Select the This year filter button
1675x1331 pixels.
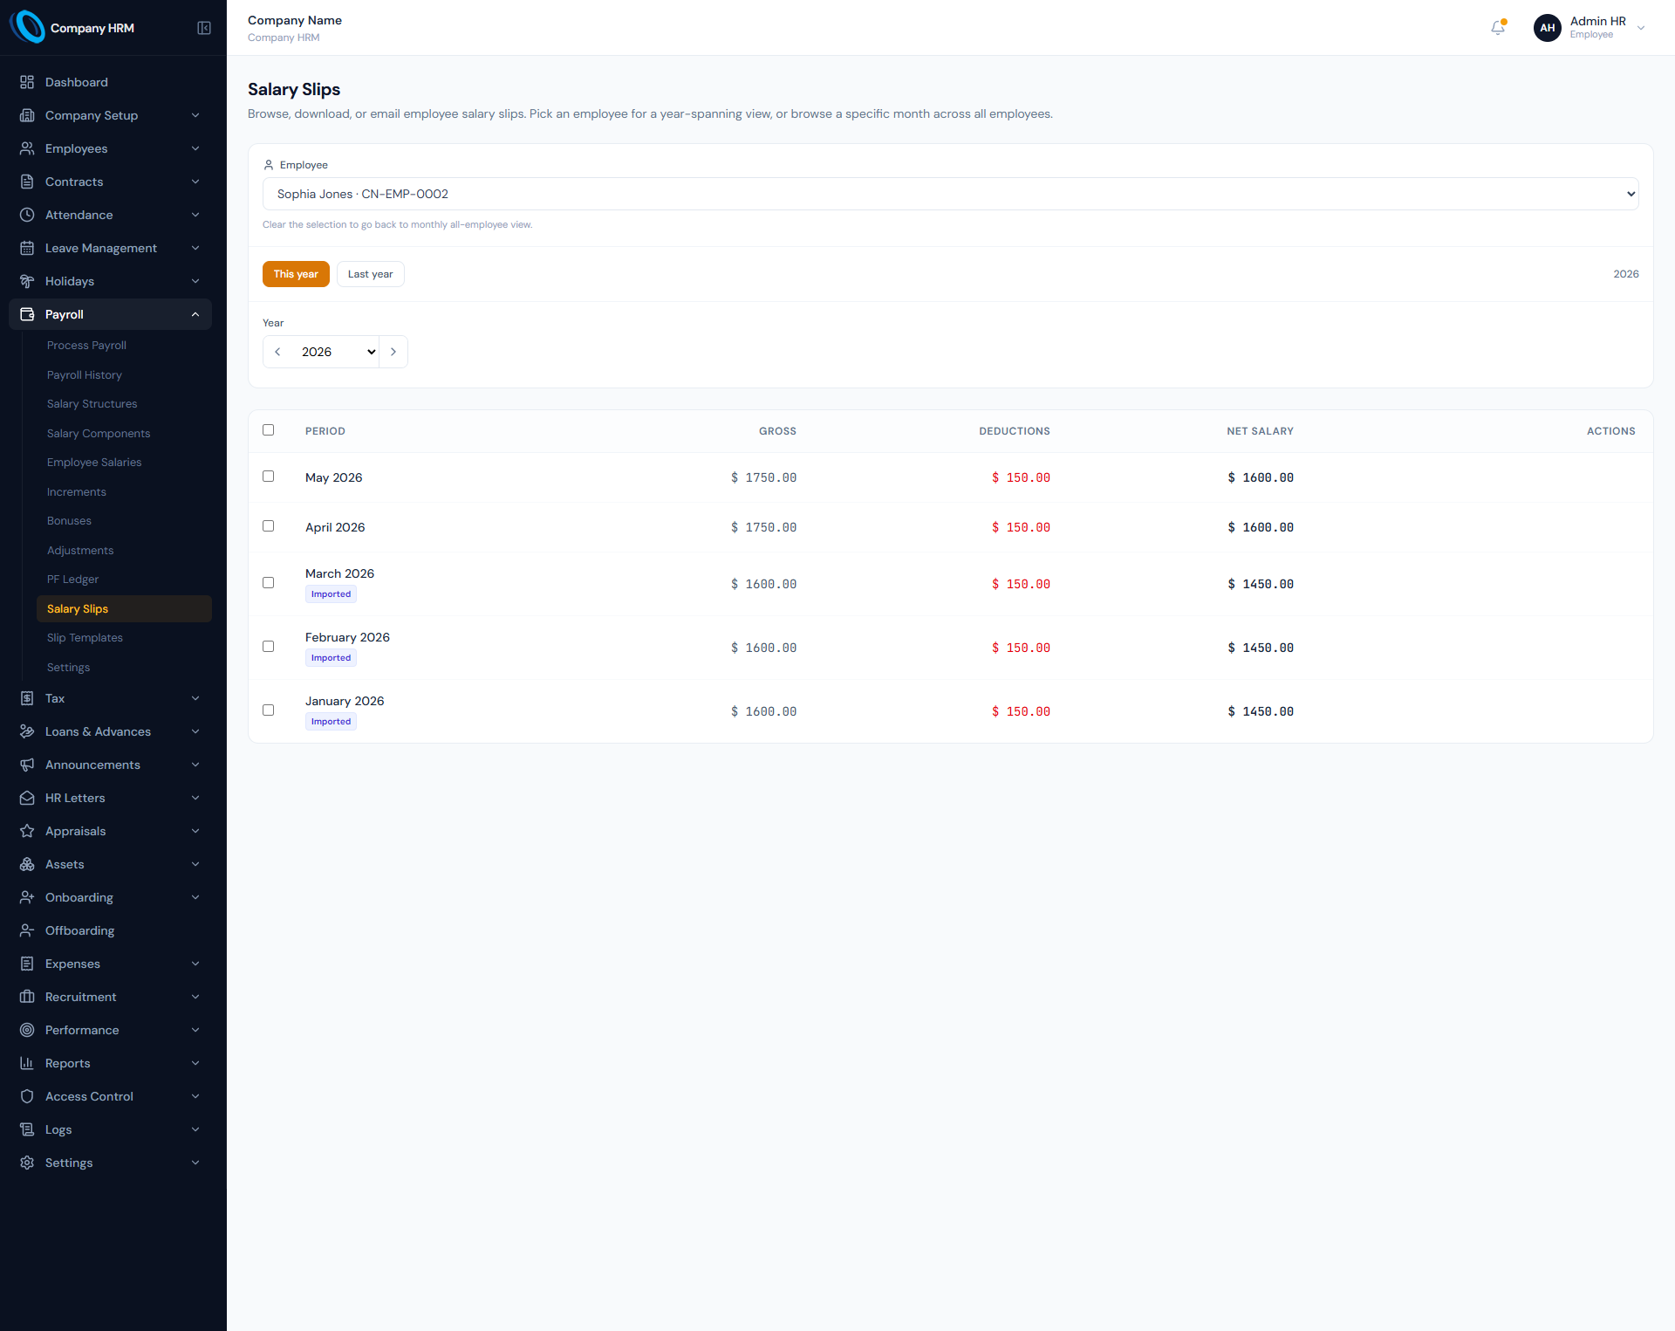tap(296, 274)
